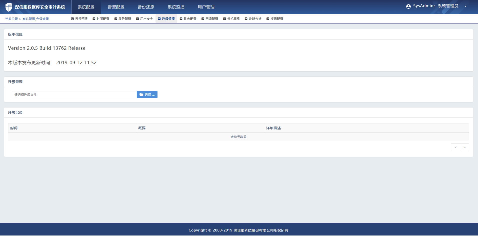
Task: Toggle the 时间配置 checkbox icon
Action: tap(94, 19)
